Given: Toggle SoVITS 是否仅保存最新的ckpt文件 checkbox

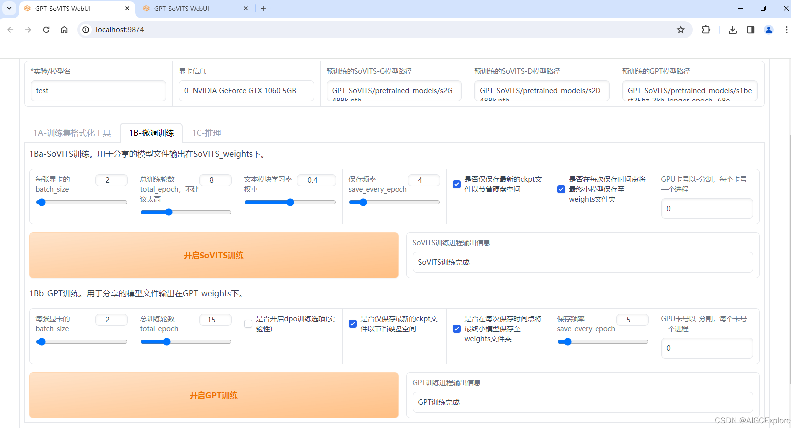Looking at the screenshot, I should (x=457, y=184).
